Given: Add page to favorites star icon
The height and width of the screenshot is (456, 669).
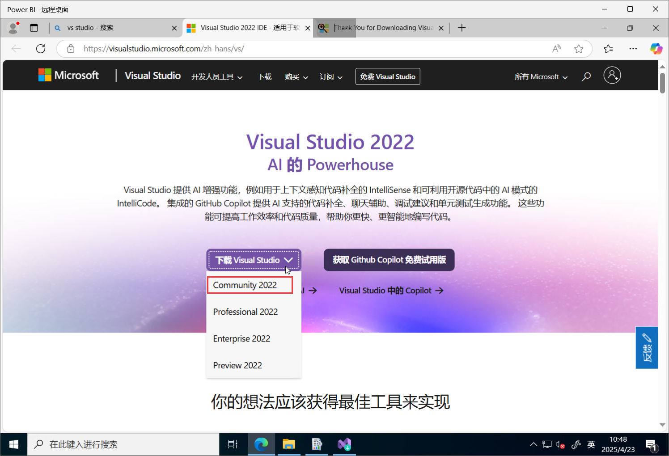Looking at the screenshot, I should 579,49.
